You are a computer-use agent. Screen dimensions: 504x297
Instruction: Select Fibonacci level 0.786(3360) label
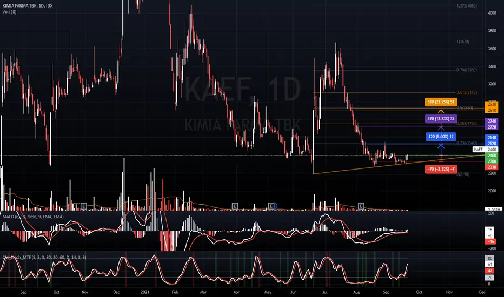point(466,70)
